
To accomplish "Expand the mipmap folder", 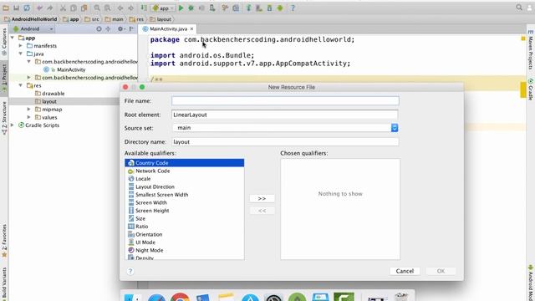I will tap(28, 110).
